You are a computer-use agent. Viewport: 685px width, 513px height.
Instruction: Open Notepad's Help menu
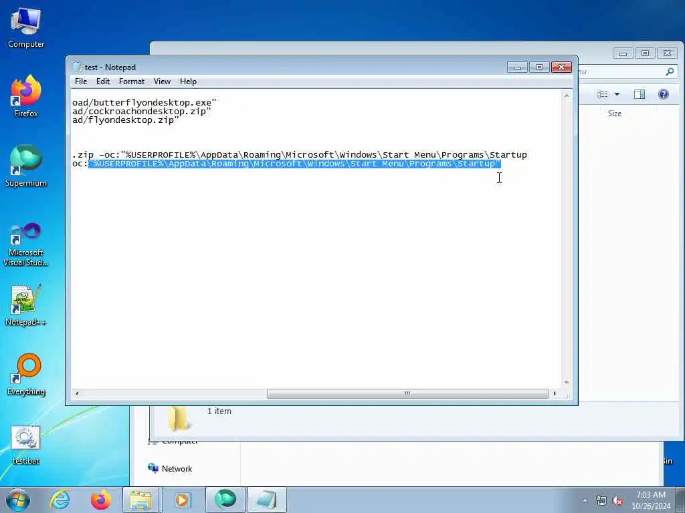(x=188, y=81)
